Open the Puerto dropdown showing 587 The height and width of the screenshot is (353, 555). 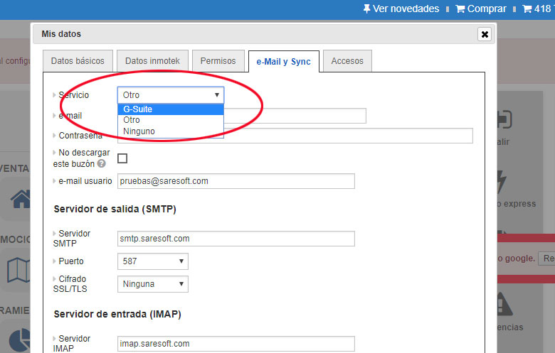[x=153, y=261]
